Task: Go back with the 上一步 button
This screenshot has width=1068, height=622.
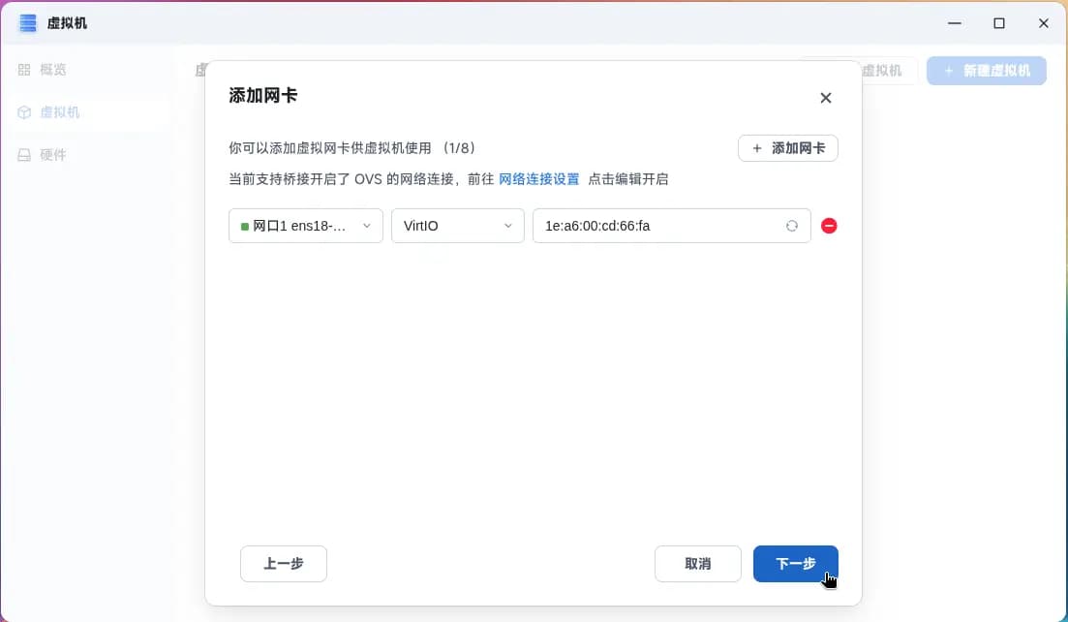Action: coord(284,564)
